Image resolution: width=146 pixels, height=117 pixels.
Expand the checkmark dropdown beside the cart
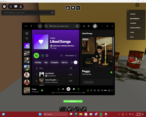78,8
